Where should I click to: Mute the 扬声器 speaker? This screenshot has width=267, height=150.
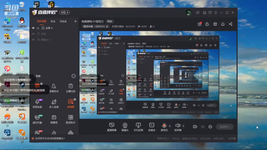point(178,126)
